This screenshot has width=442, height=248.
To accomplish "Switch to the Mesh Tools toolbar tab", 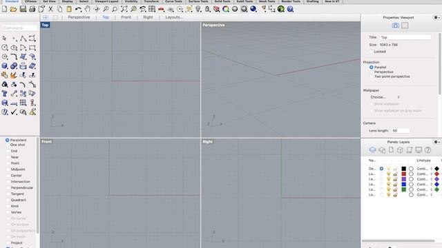I will coord(267,1).
